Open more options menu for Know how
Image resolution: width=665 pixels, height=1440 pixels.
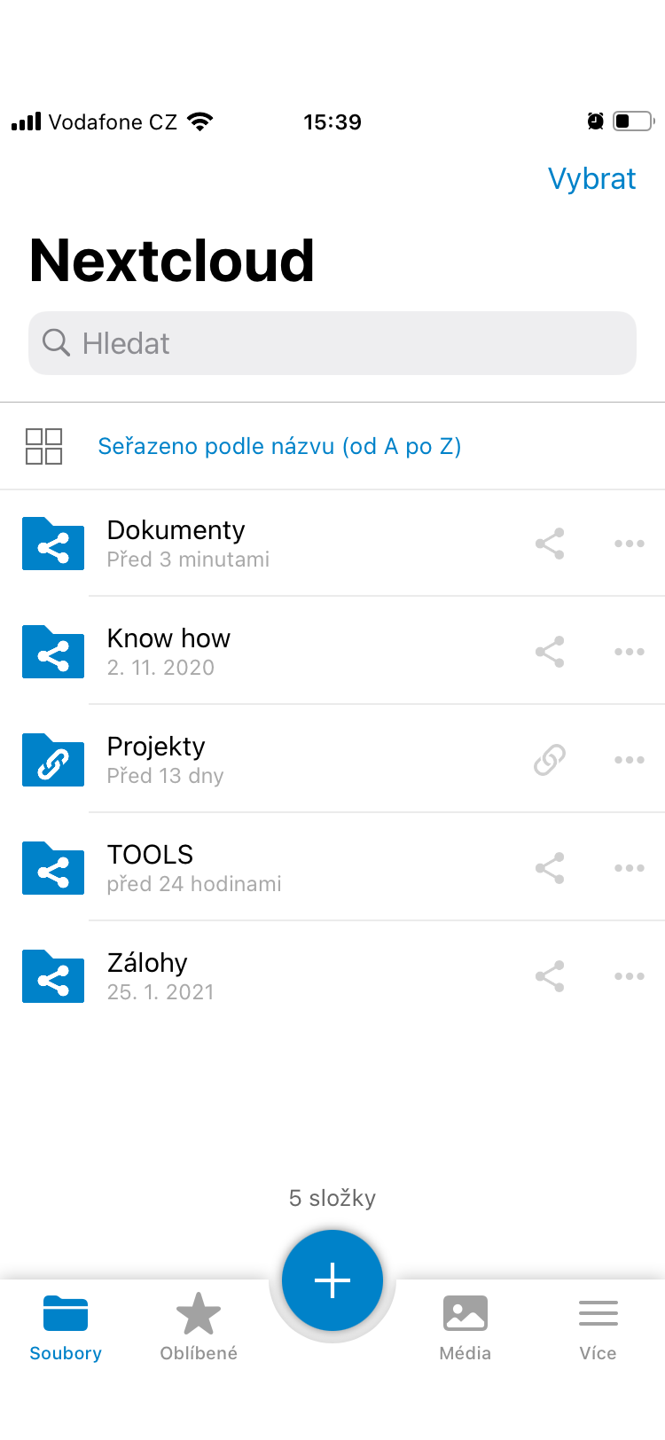(630, 652)
